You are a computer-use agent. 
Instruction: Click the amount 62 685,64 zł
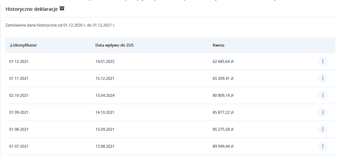tap(223, 61)
